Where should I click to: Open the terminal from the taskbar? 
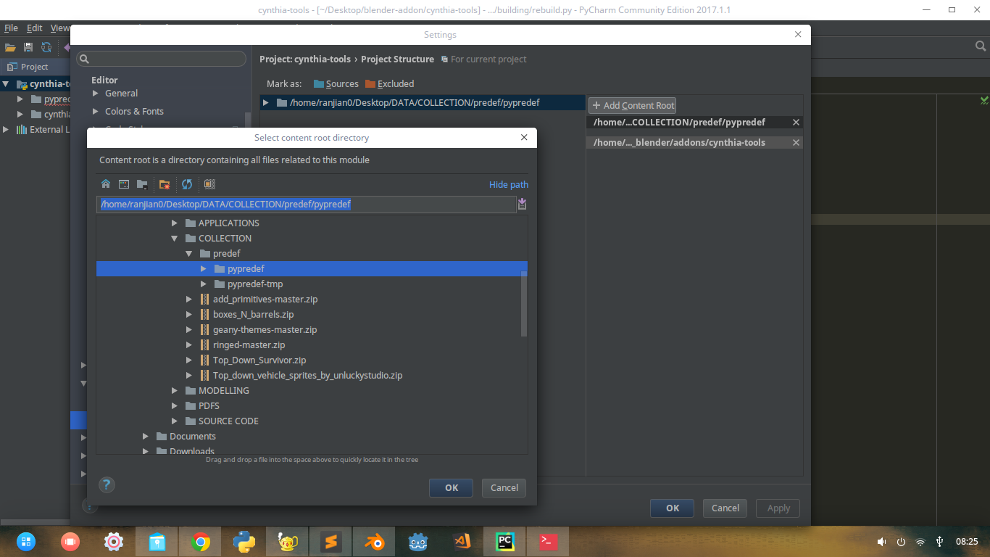548,542
